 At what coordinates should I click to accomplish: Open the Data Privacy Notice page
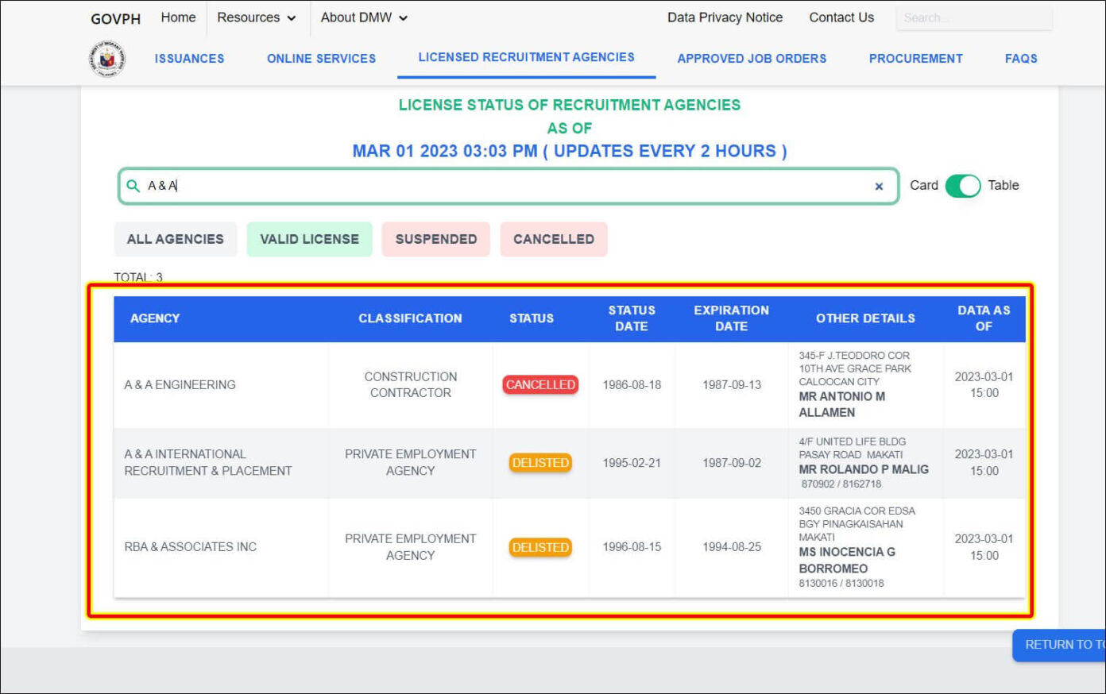coord(725,17)
